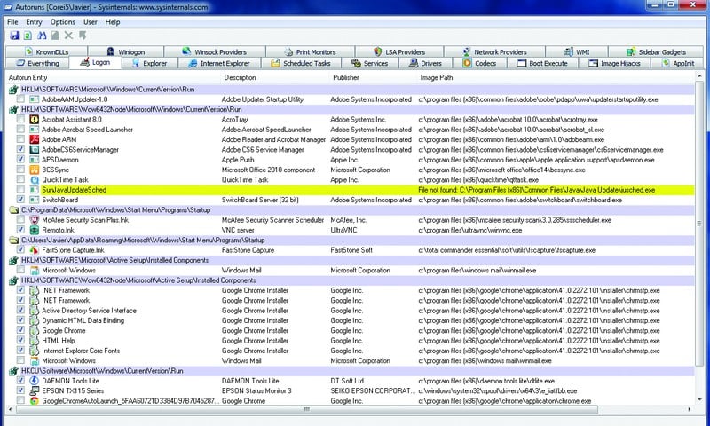Click the HKCU Run registry key icon
The image size is (710, 426).
click(13, 371)
